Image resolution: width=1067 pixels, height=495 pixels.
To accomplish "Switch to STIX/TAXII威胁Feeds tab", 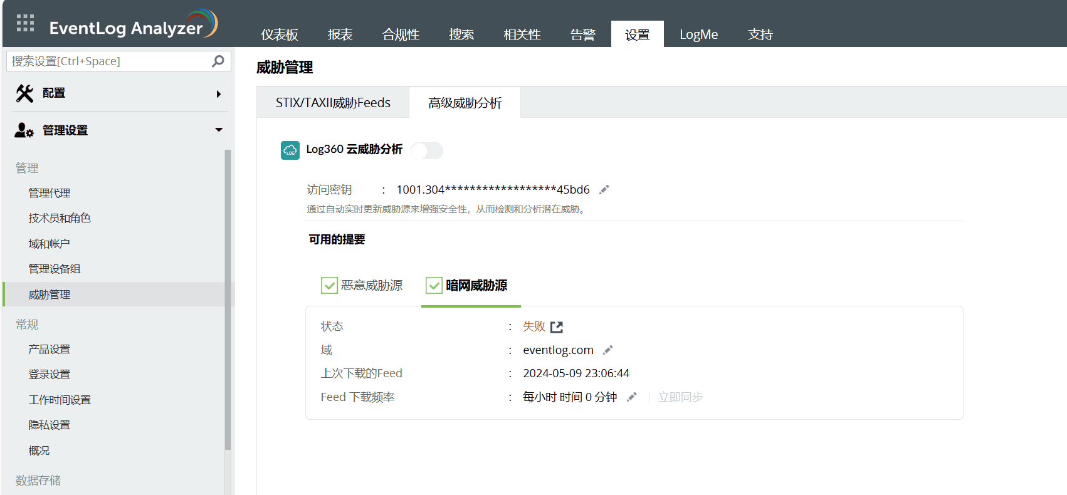I will pyautogui.click(x=333, y=103).
